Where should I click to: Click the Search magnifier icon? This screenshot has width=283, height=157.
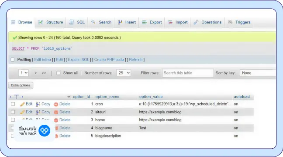93,22
